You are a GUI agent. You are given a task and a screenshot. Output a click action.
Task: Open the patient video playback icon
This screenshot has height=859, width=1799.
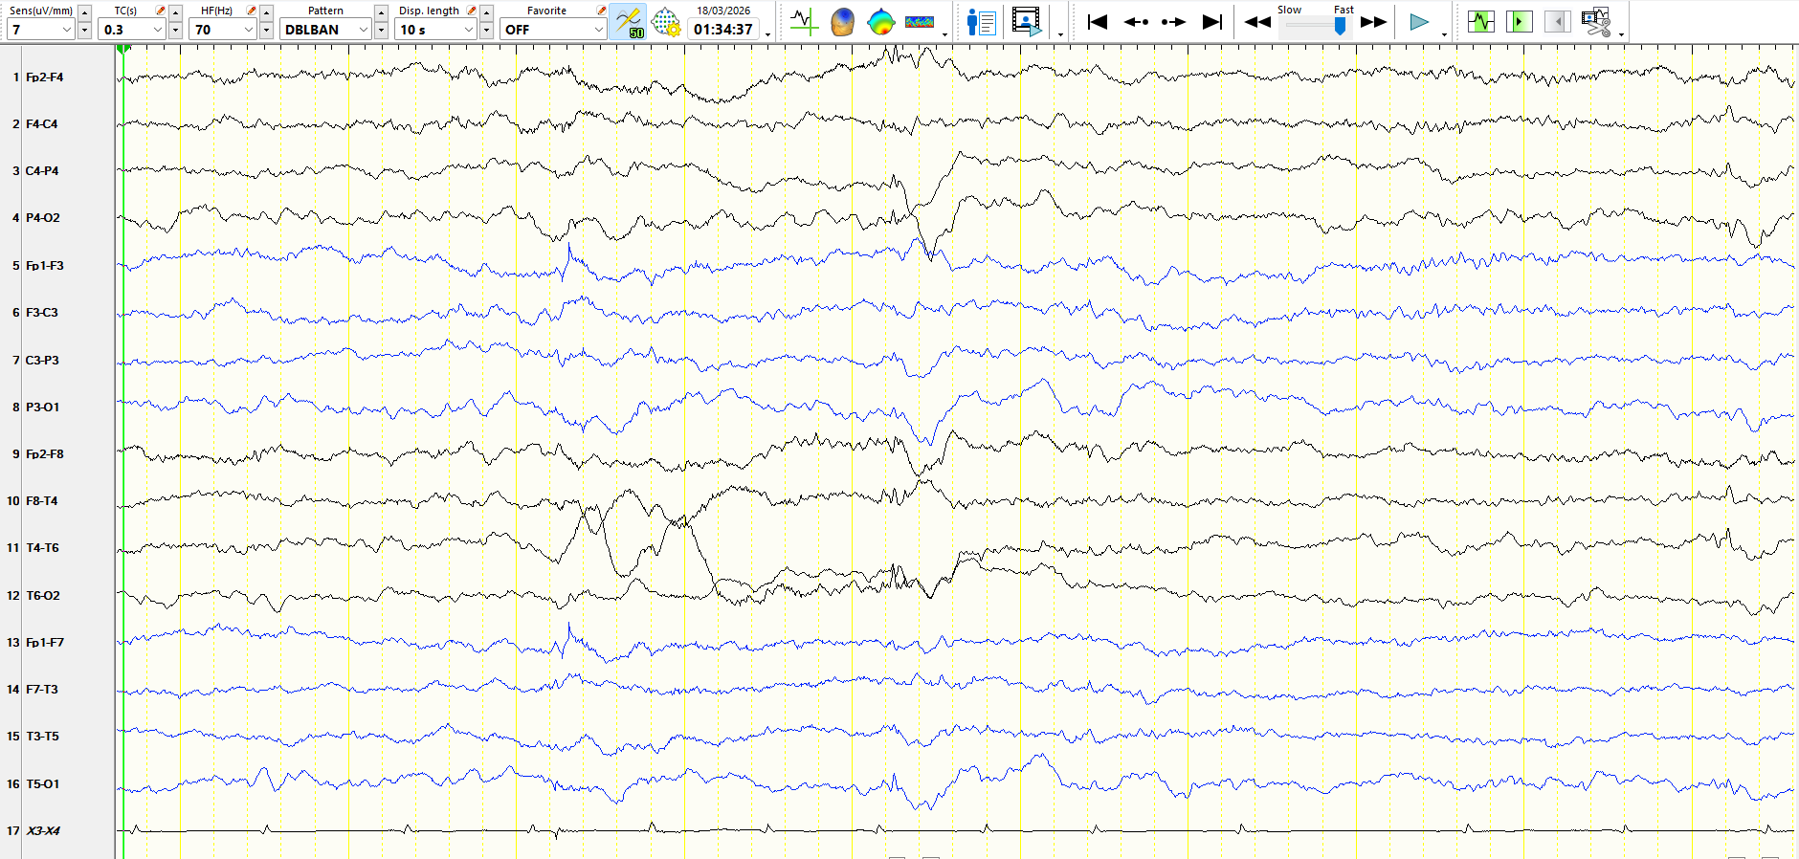(1026, 21)
